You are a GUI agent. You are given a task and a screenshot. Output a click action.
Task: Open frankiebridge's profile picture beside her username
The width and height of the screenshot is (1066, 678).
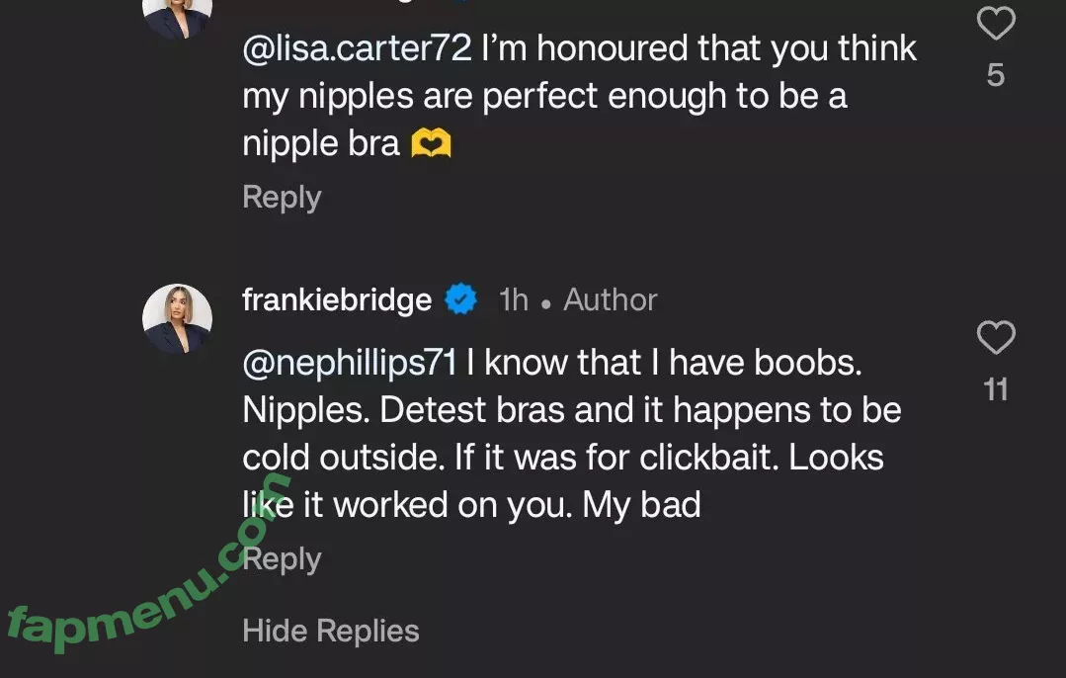(x=178, y=319)
